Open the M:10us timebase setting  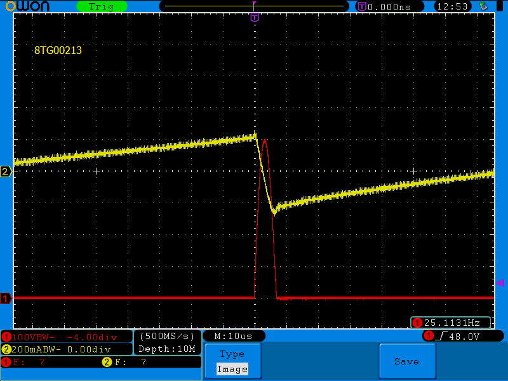233,336
